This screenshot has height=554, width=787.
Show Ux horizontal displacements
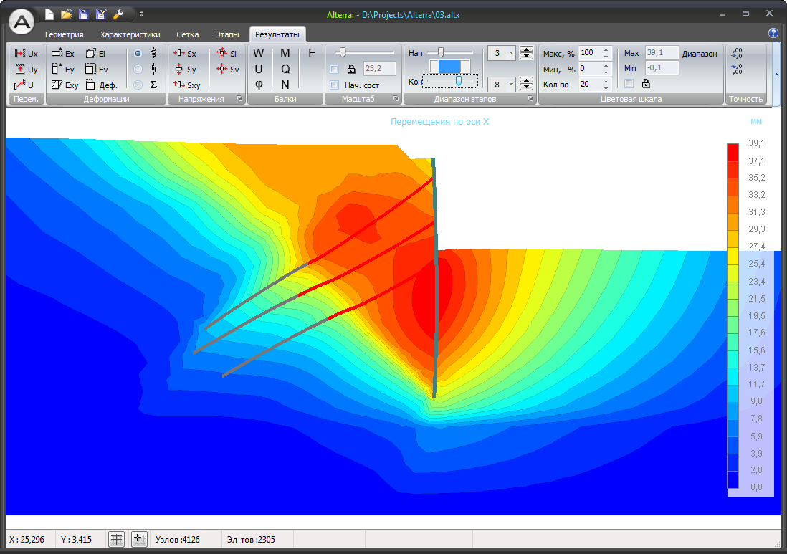[26, 53]
